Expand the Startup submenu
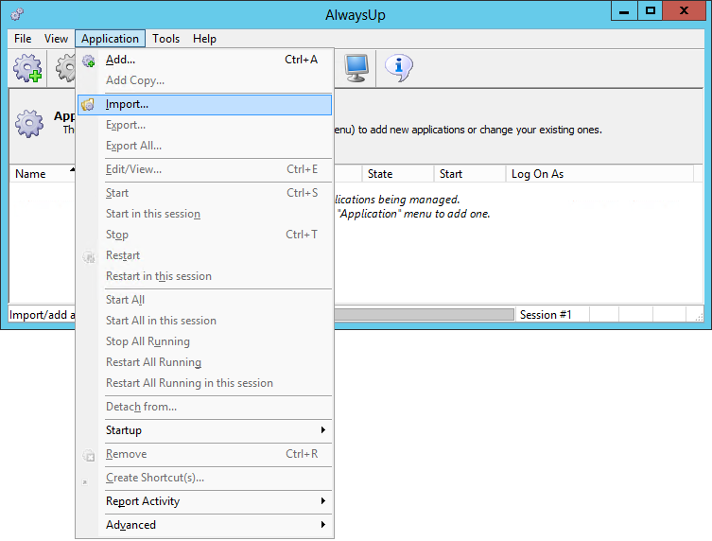 click(x=204, y=430)
